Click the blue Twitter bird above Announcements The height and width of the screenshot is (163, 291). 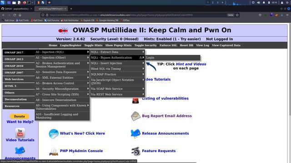[20, 151]
